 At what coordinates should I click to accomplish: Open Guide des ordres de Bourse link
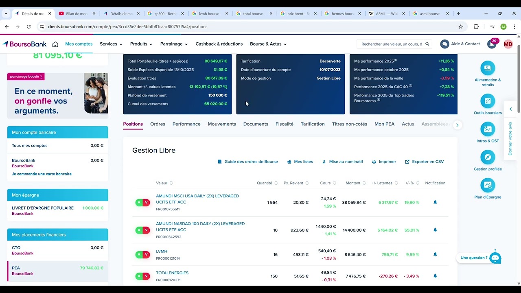[x=247, y=162]
